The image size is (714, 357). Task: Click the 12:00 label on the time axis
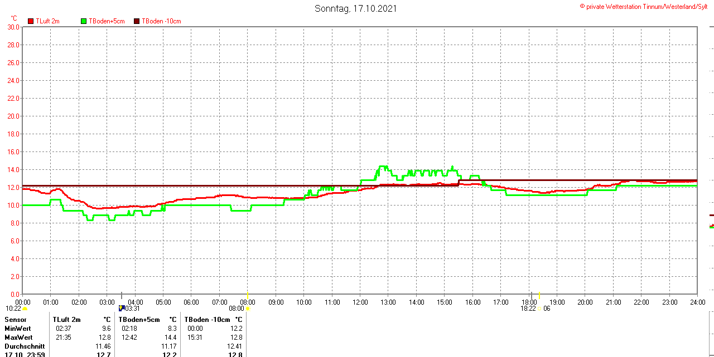tap(360, 302)
